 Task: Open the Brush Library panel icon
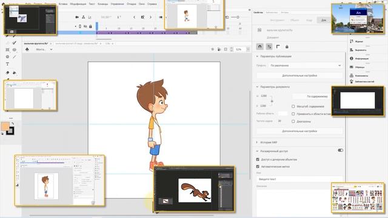tap(352, 81)
